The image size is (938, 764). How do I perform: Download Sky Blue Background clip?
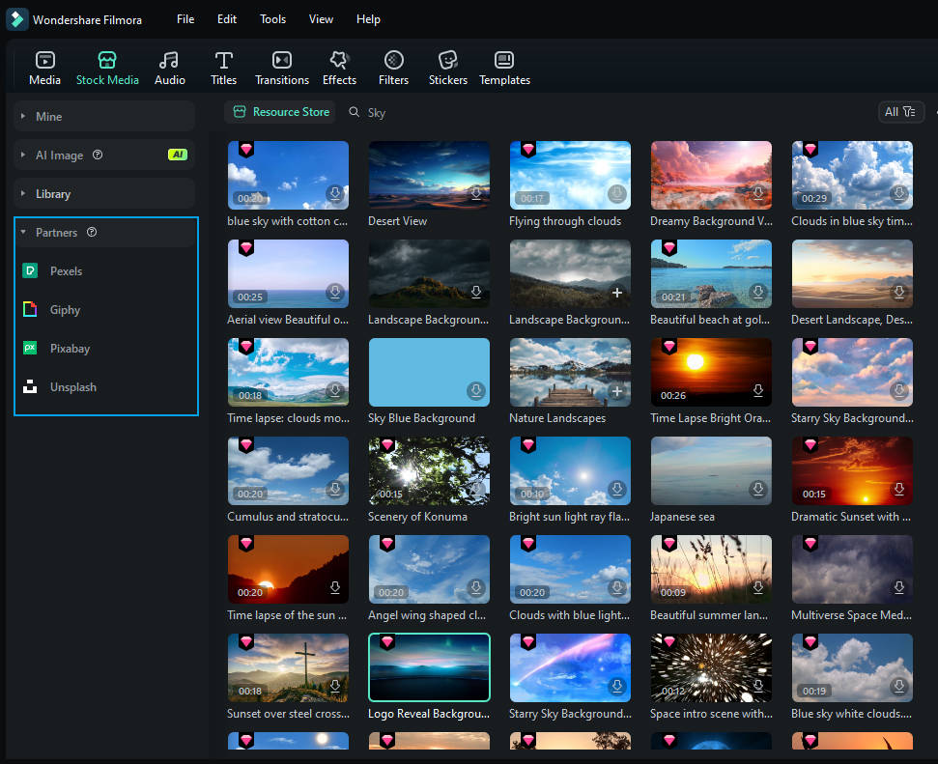(x=476, y=390)
